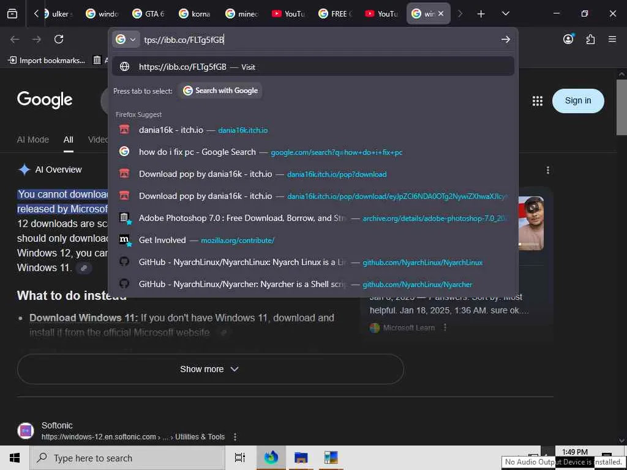Image resolution: width=627 pixels, height=470 pixels.
Task: Open AI Overview three-dot options
Action: click(x=548, y=170)
